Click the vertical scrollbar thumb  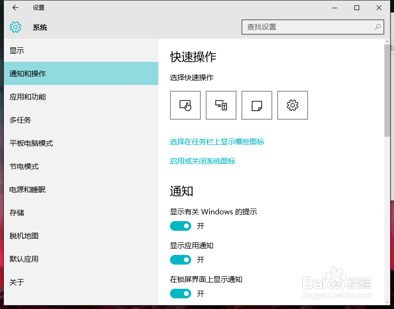click(387, 90)
